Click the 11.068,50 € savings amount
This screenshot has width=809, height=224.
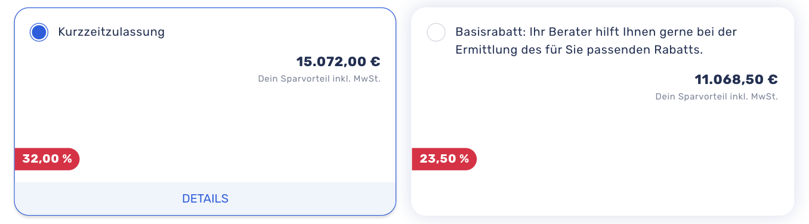(736, 79)
